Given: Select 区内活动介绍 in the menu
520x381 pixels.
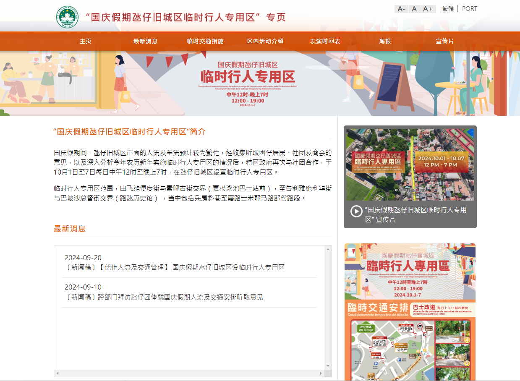Looking at the screenshot, I should pyautogui.click(x=265, y=41).
